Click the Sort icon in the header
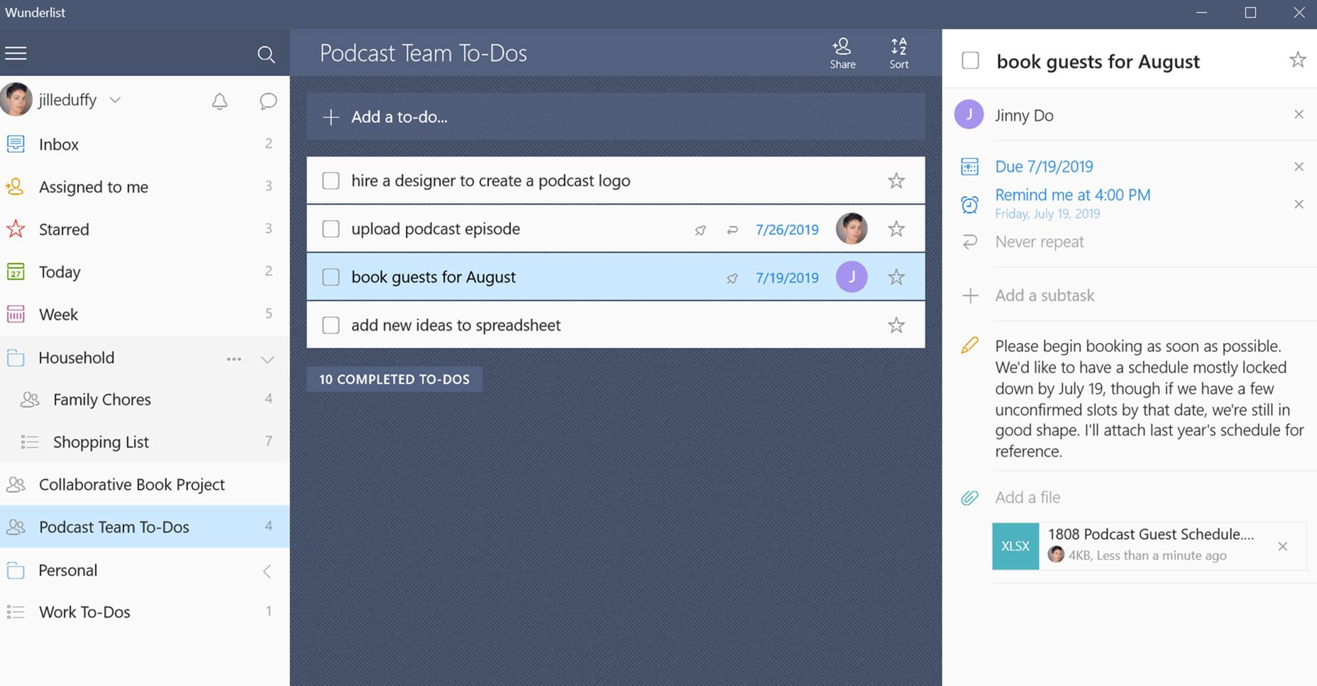Image resolution: width=1317 pixels, height=686 pixels. (x=899, y=54)
